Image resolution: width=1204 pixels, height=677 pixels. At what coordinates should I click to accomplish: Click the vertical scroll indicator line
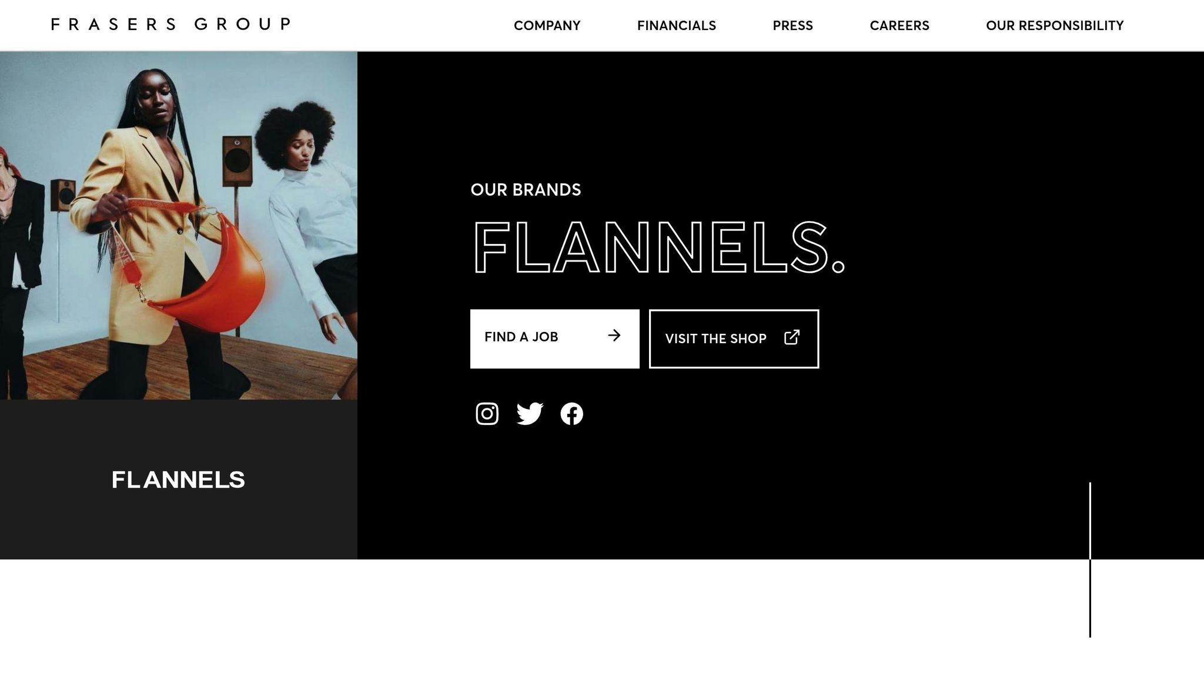click(x=1090, y=559)
